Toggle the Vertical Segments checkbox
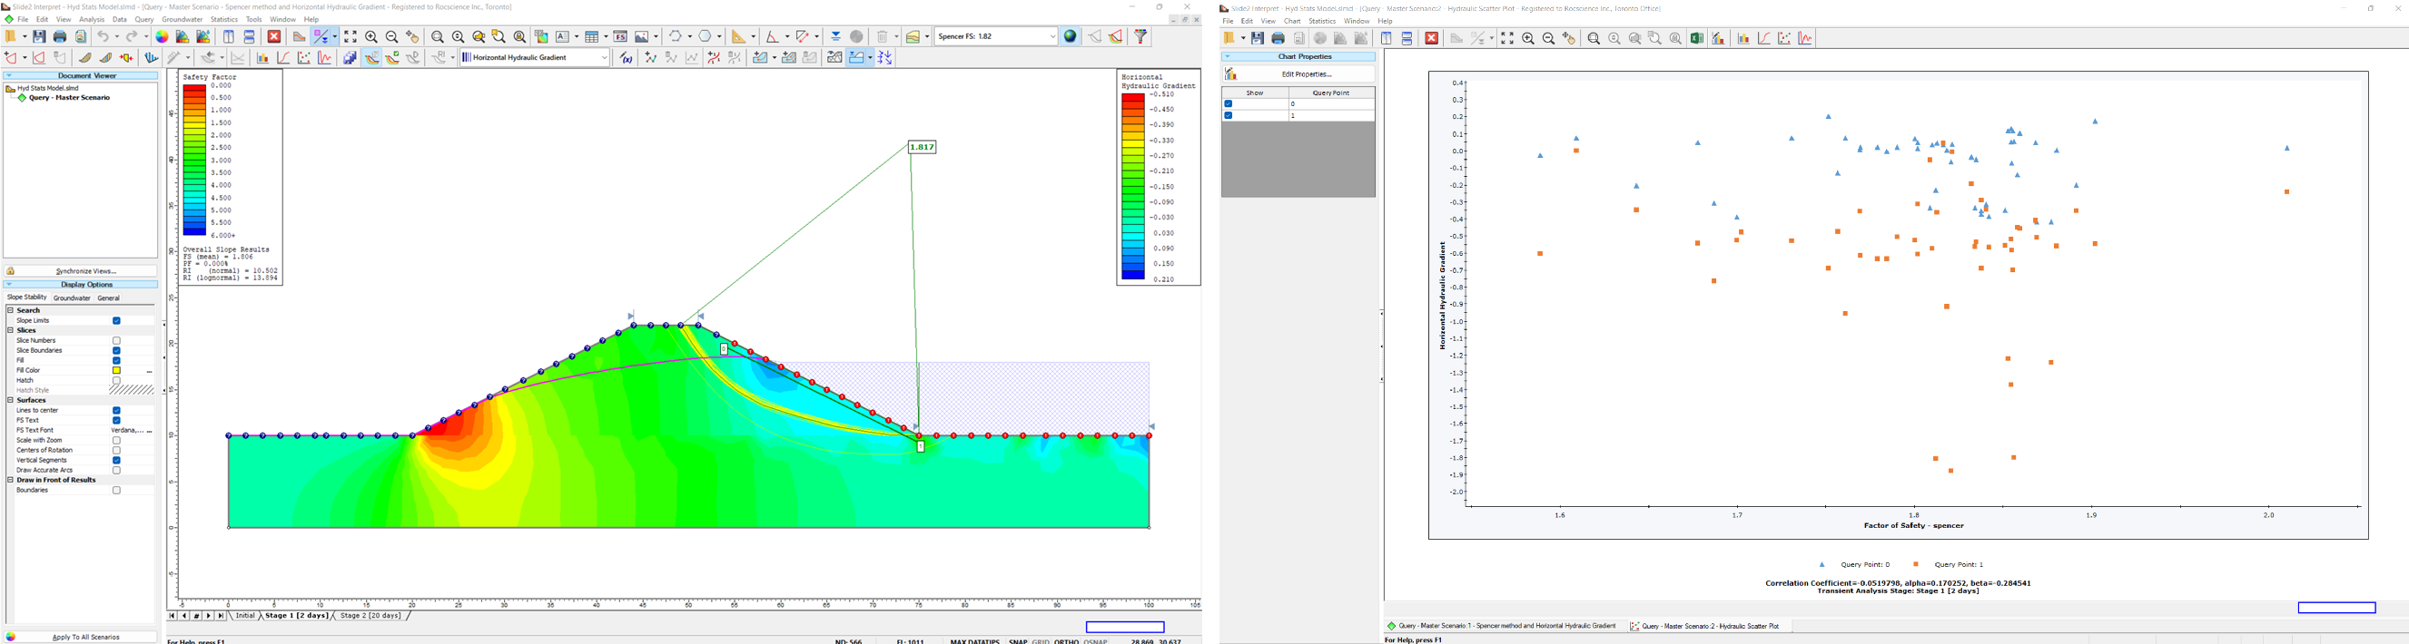2409x644 pixels. [x=117, y=461]
